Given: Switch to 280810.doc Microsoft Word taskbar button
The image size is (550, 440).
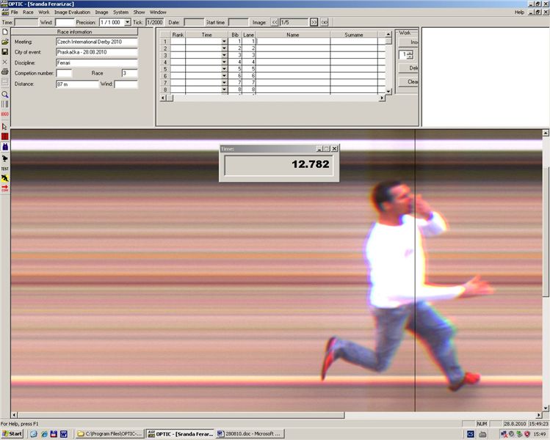Looking at the screenshot, I should pyautogui.click(x=250, y=433).
